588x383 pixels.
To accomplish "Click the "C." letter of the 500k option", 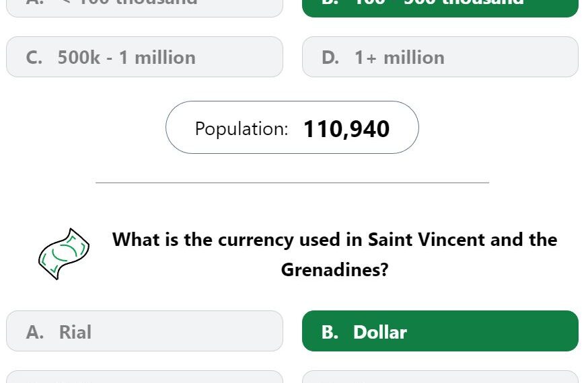I will 34,58.
